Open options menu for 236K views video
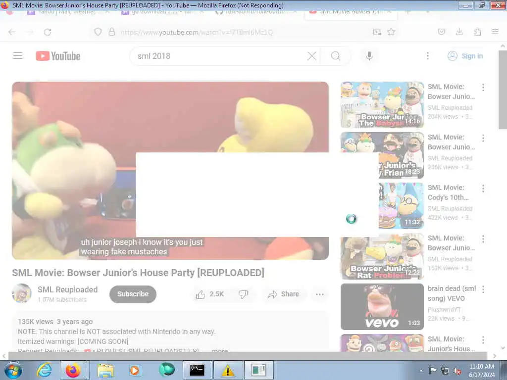Image resolution: width=507 pixels, height=380 pixels. (483, 138)
